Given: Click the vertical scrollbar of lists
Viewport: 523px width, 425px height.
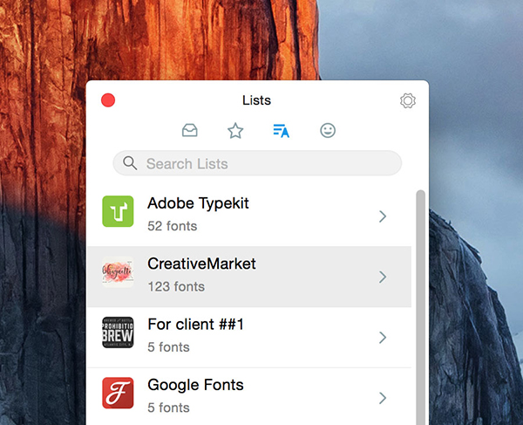Looking at the screenshot, I should tap(421, 307).
